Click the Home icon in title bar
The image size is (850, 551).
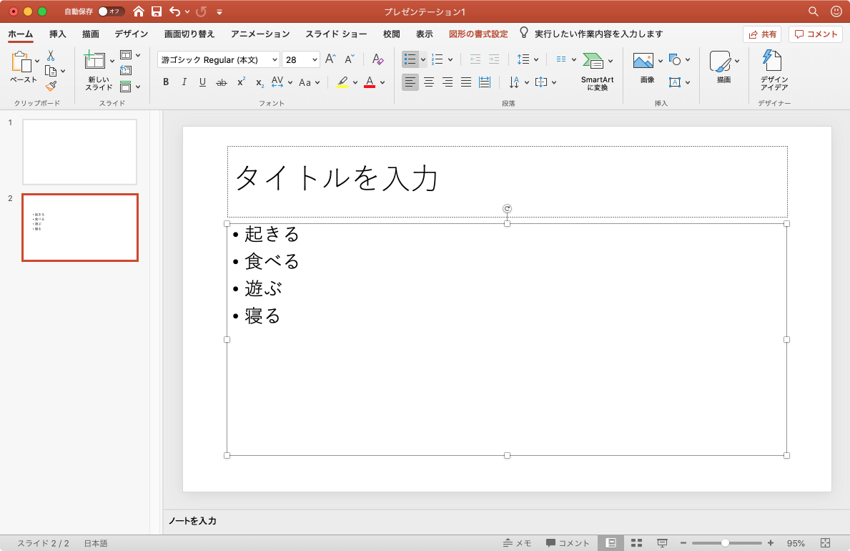pyautogui.click(x=139, y=11)
